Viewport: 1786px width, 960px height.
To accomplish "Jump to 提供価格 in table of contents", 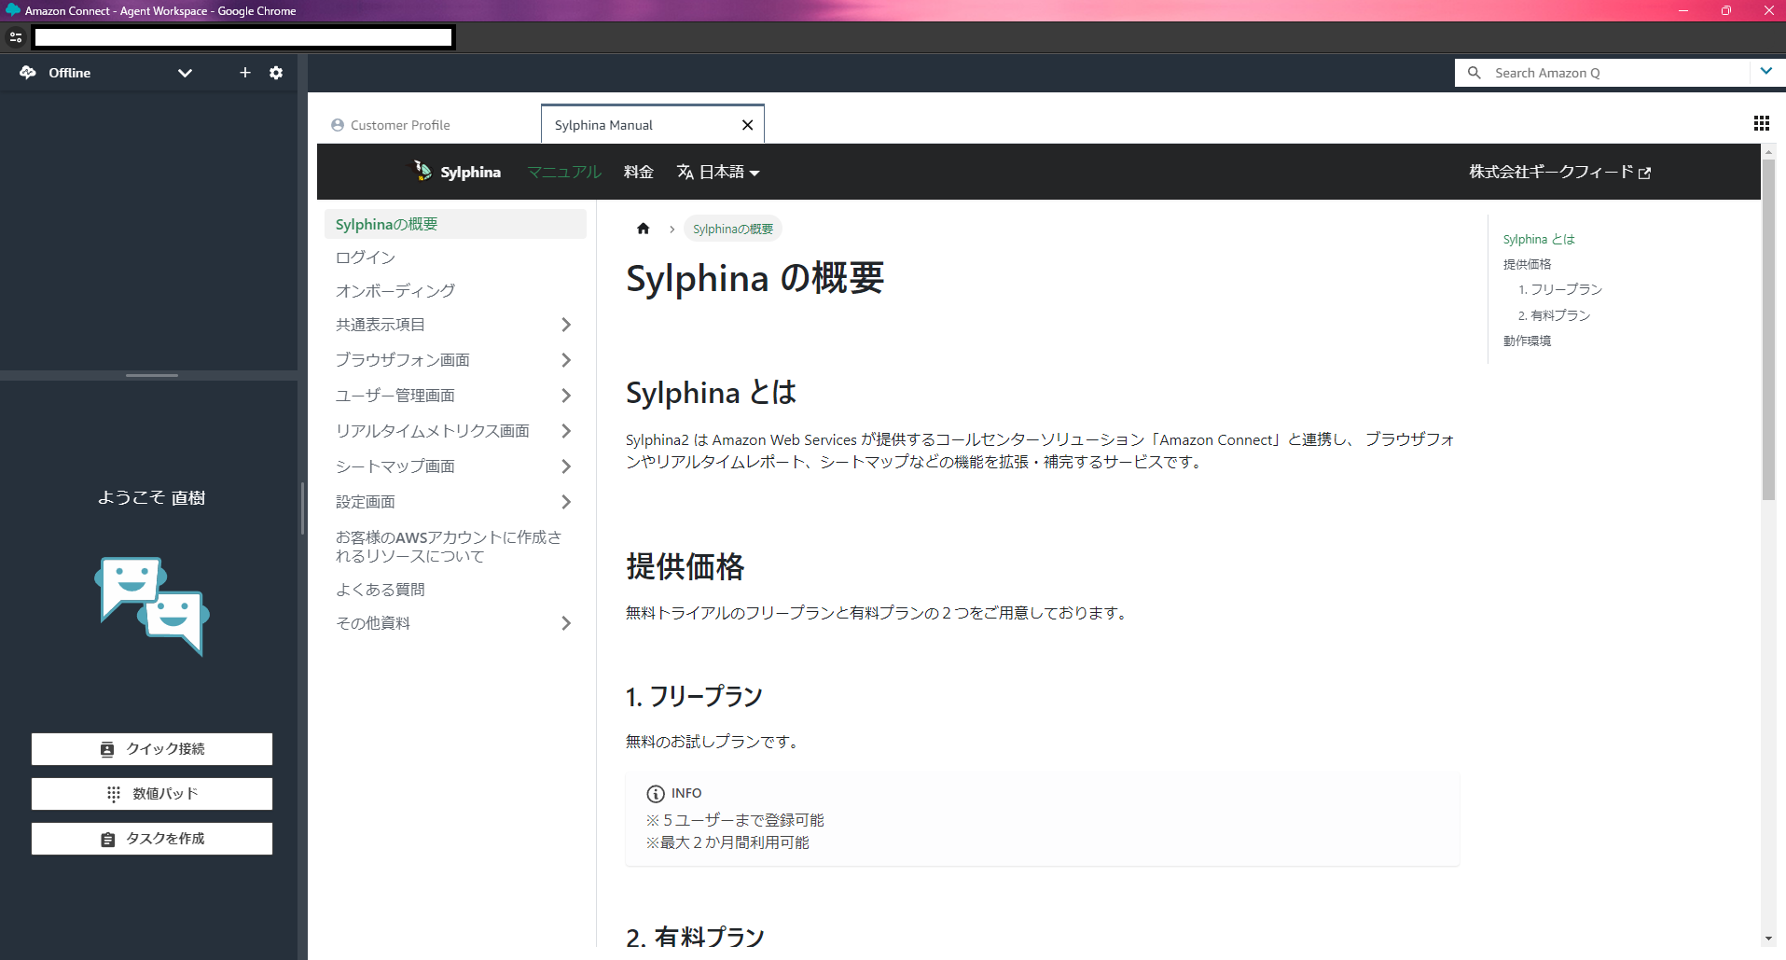I will click(x=1527, y=265).
